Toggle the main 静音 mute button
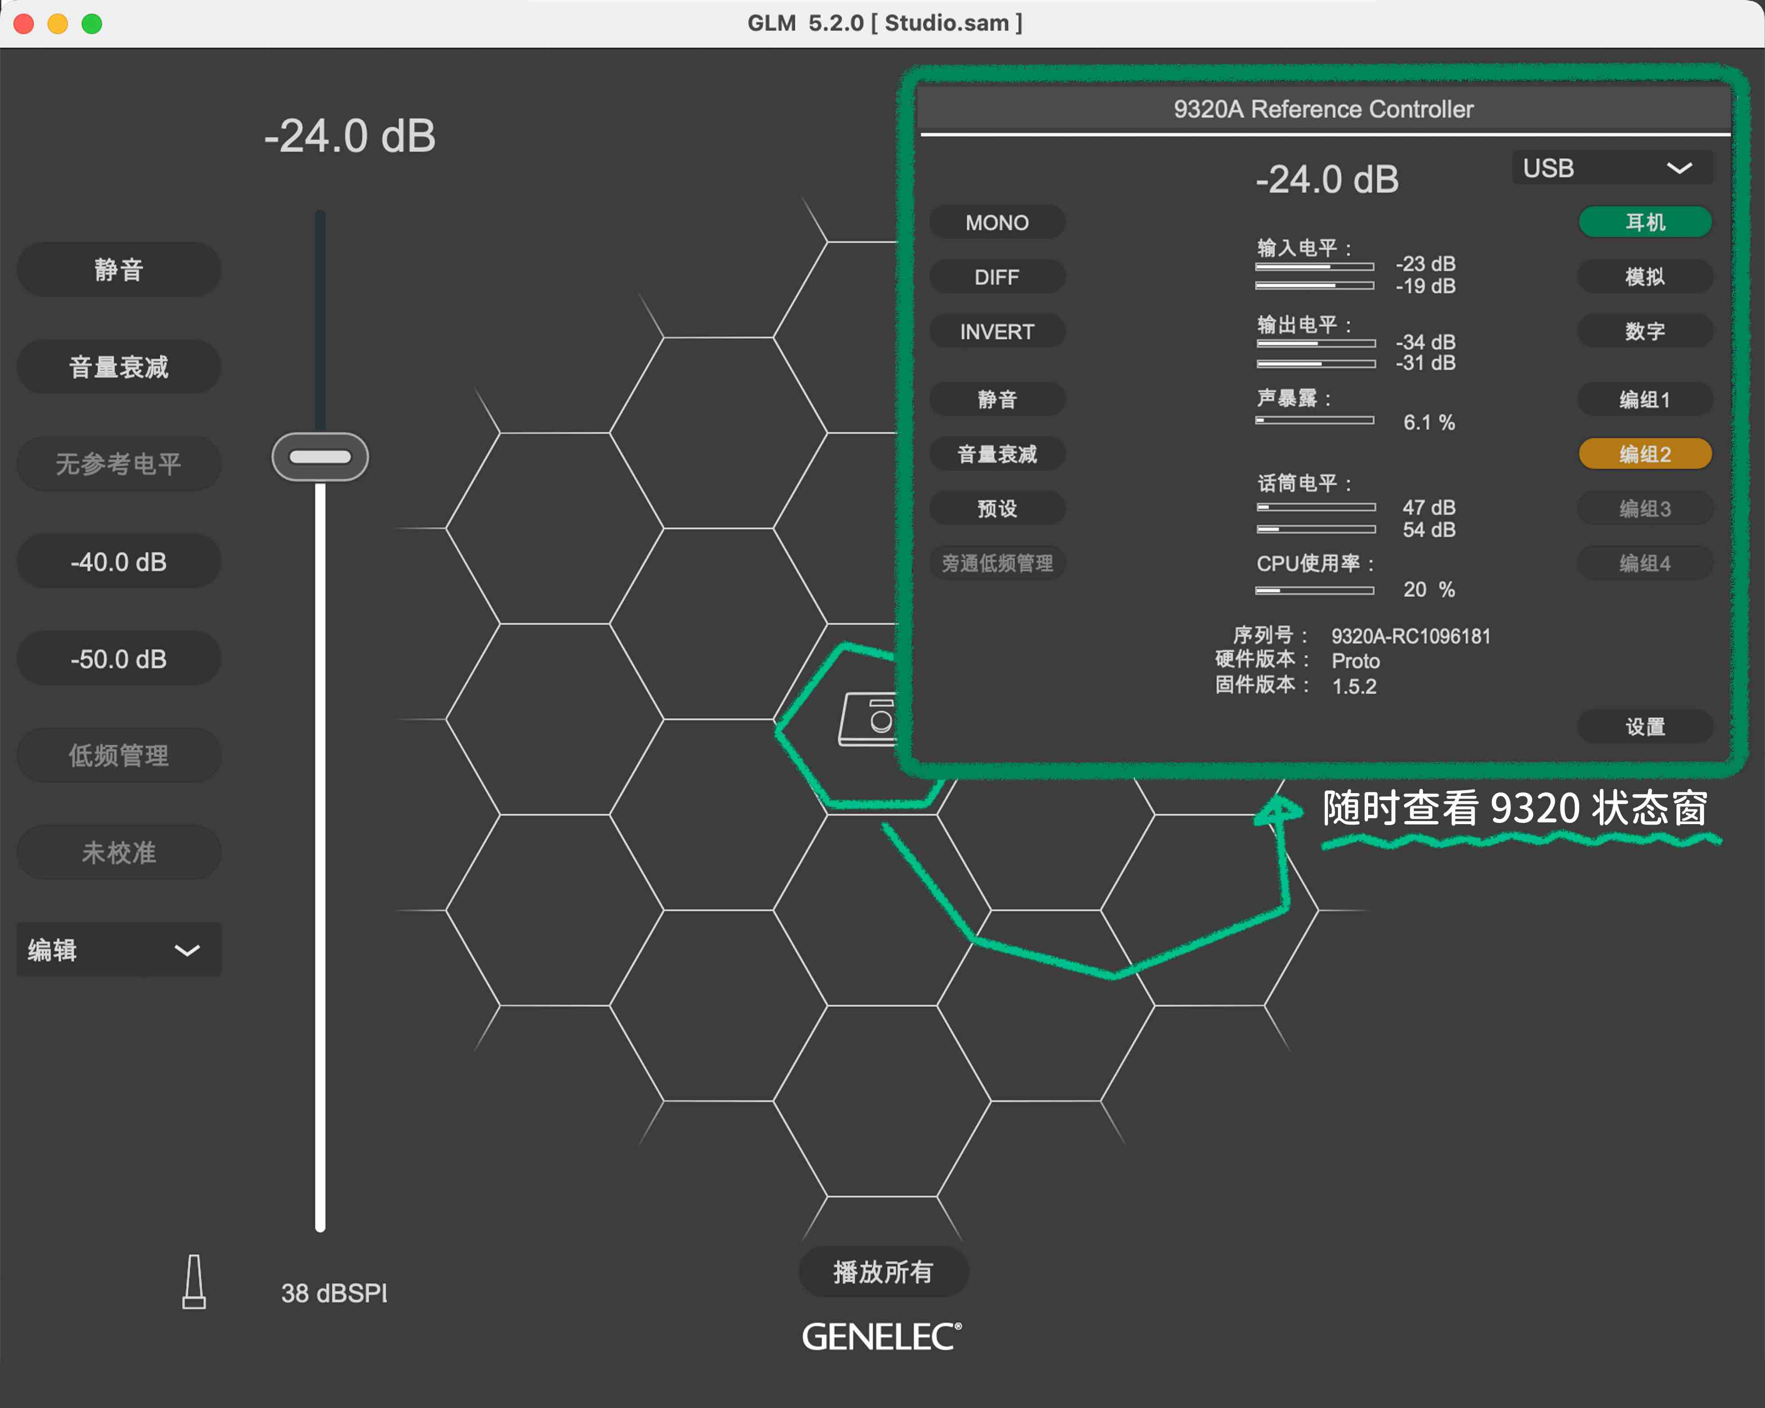1765x1408 pixels. [119, 270]
